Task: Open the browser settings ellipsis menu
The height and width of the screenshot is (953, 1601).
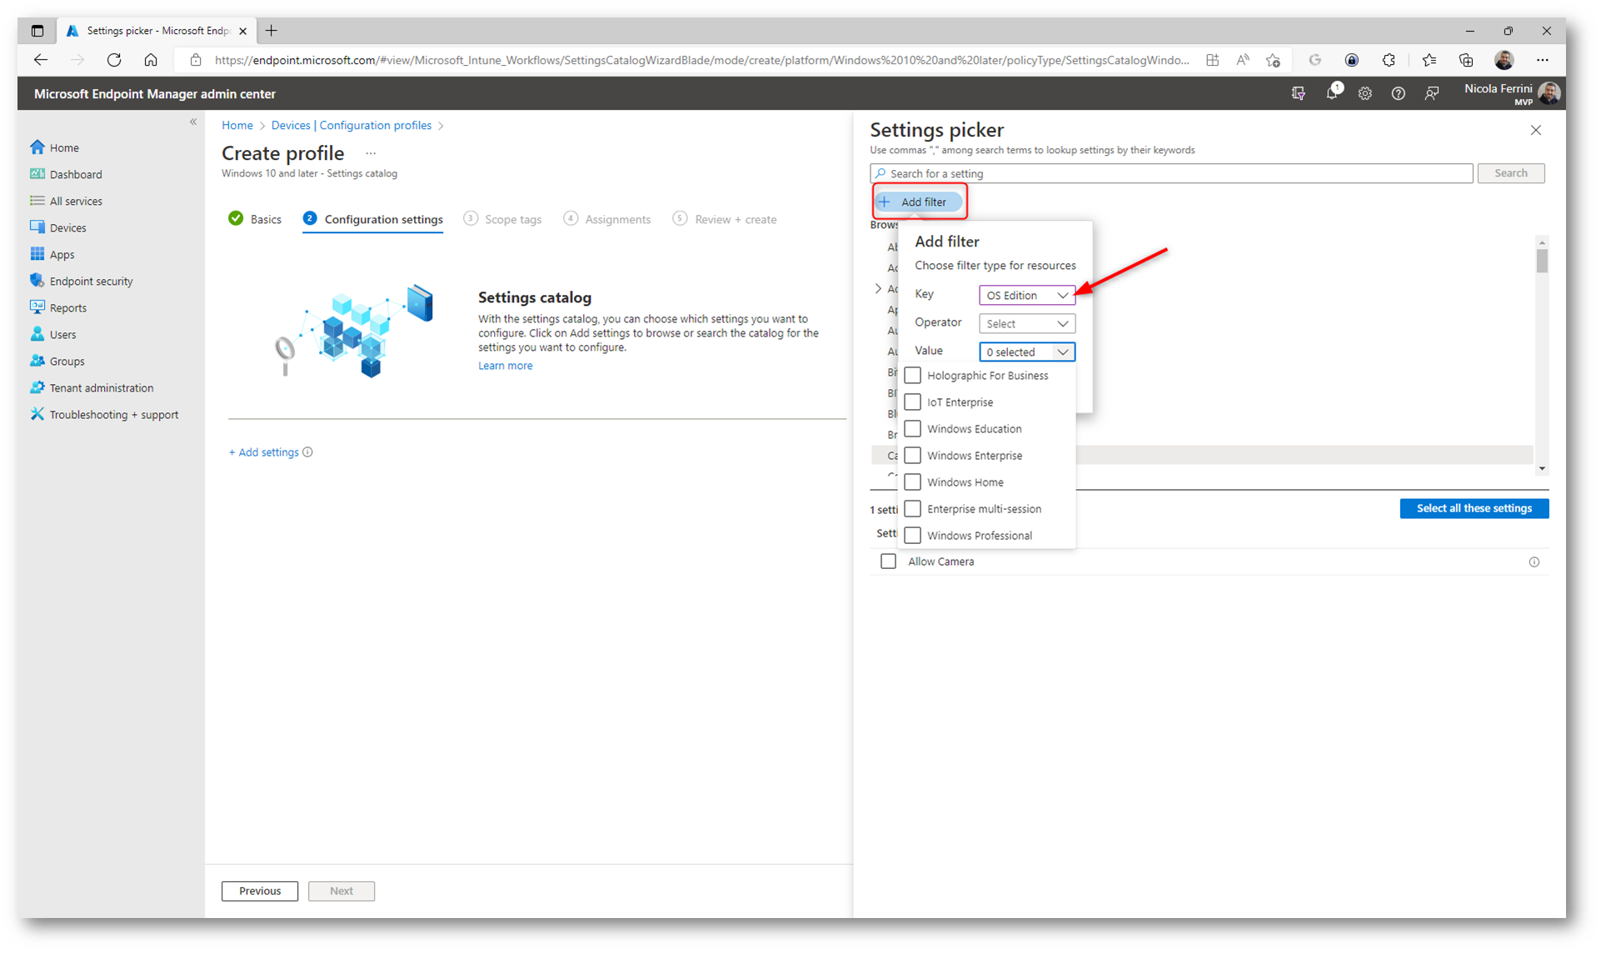Action: click(x=1543, y=60)
